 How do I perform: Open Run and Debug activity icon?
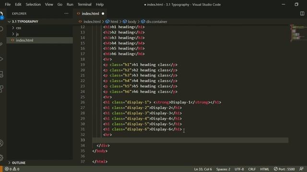coord(1,59)
